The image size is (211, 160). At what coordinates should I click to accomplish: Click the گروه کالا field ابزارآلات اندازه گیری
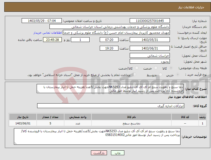111,106
